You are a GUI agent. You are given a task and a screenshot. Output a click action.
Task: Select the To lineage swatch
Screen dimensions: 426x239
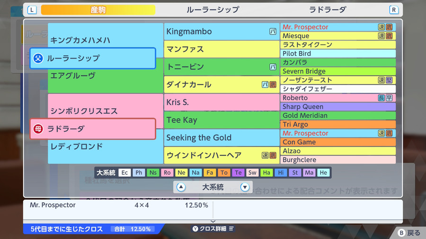pyautogui.click(x=224, y=172)
